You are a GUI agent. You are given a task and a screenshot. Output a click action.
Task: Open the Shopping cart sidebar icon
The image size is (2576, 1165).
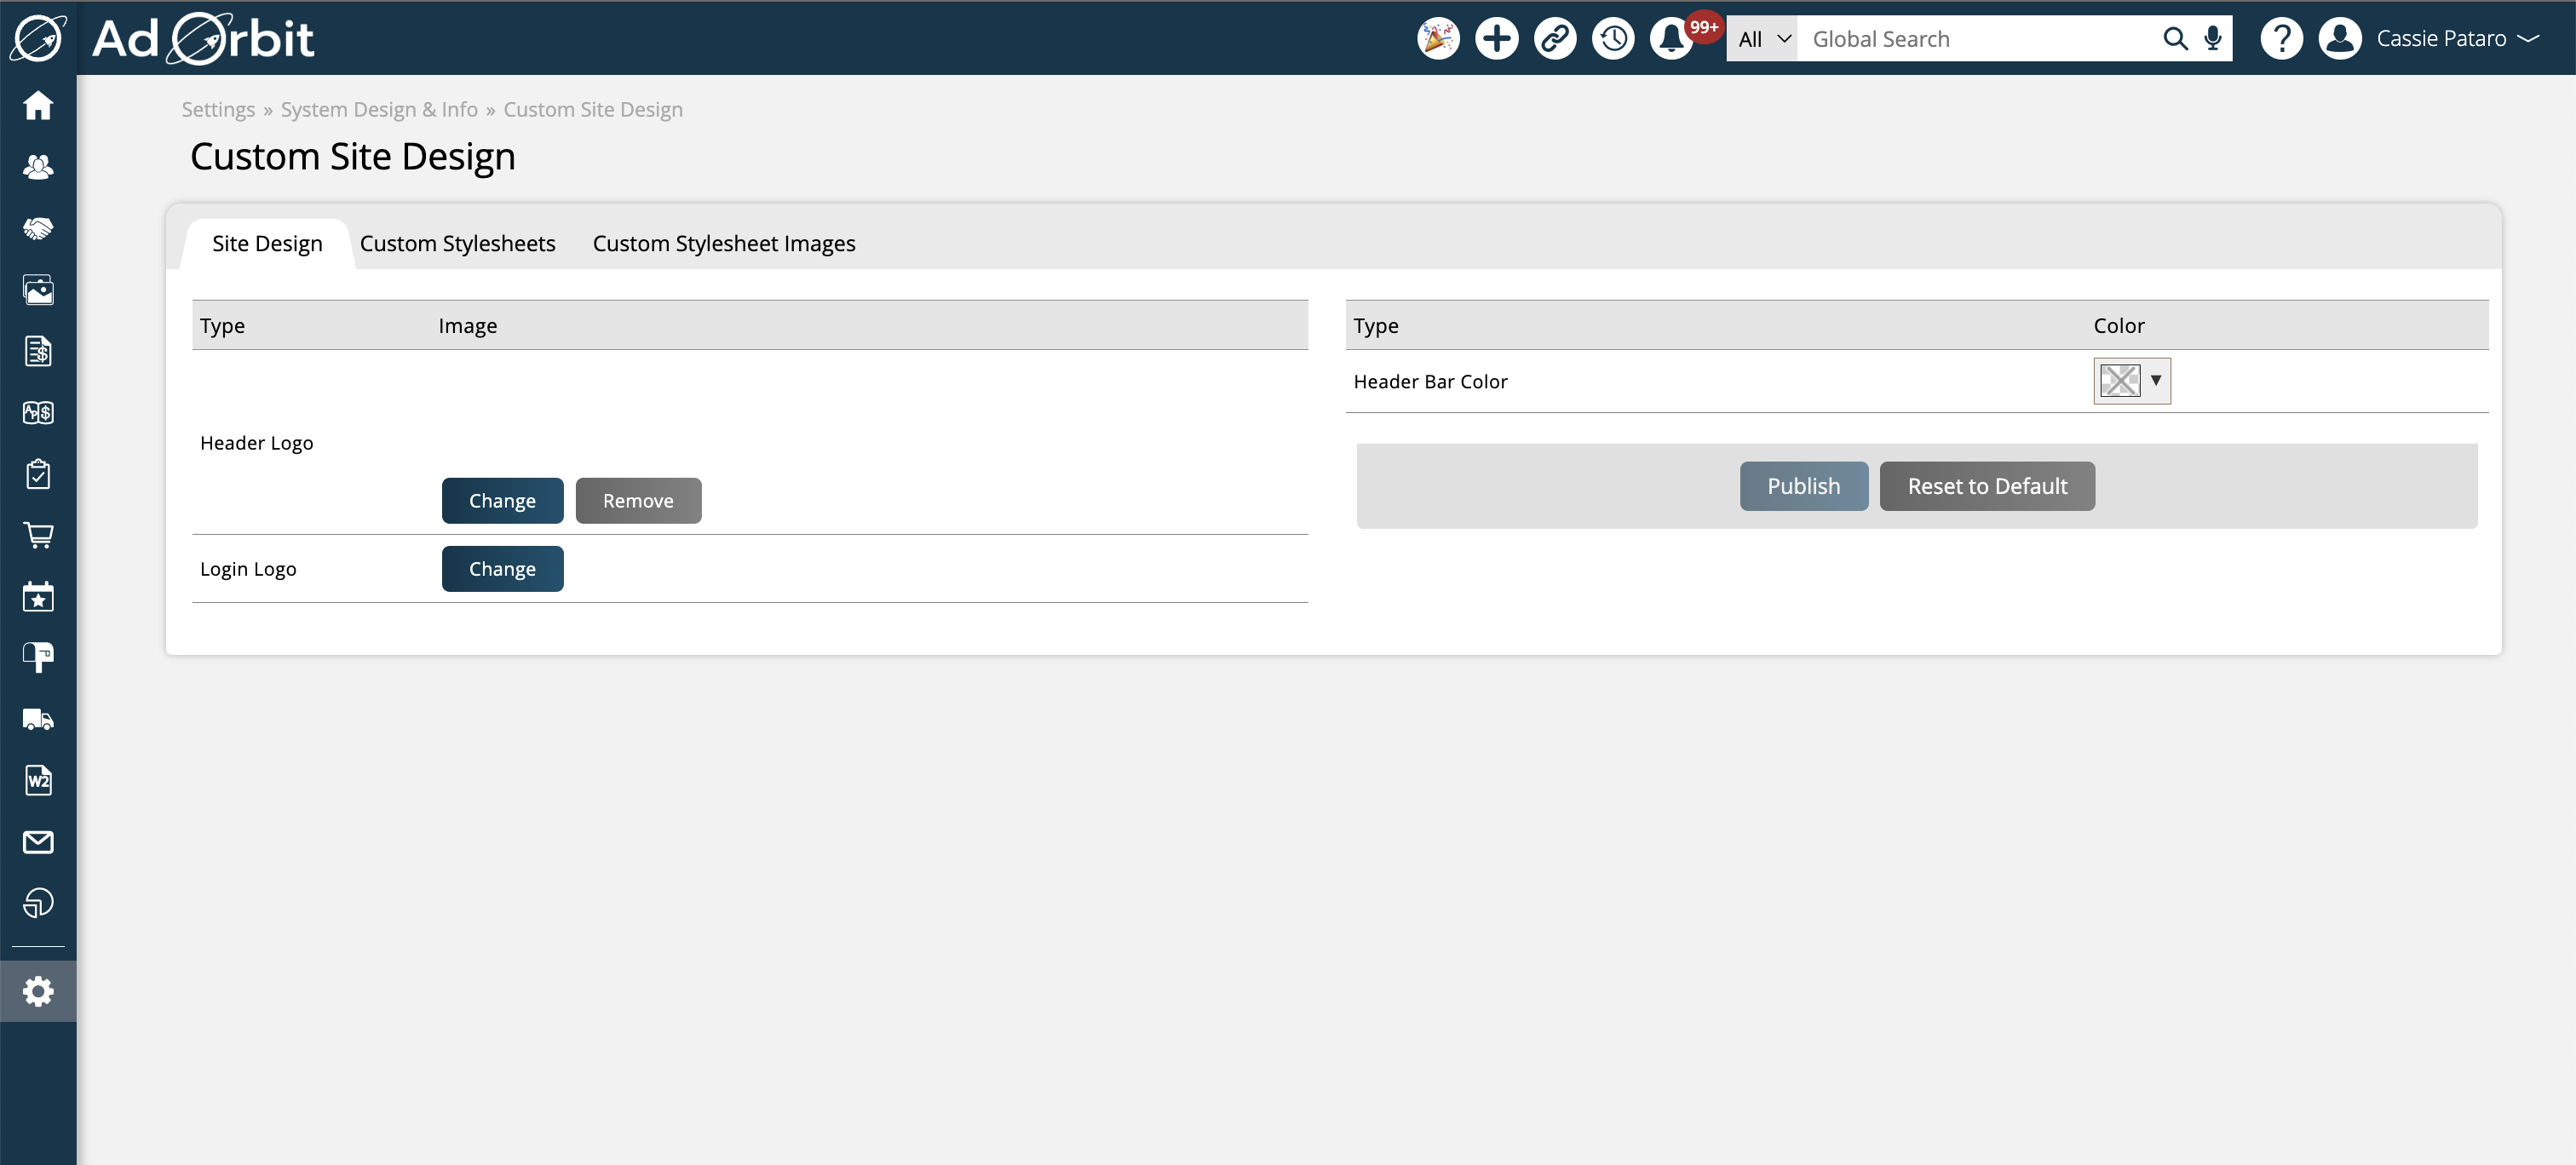tap(38, 535)
